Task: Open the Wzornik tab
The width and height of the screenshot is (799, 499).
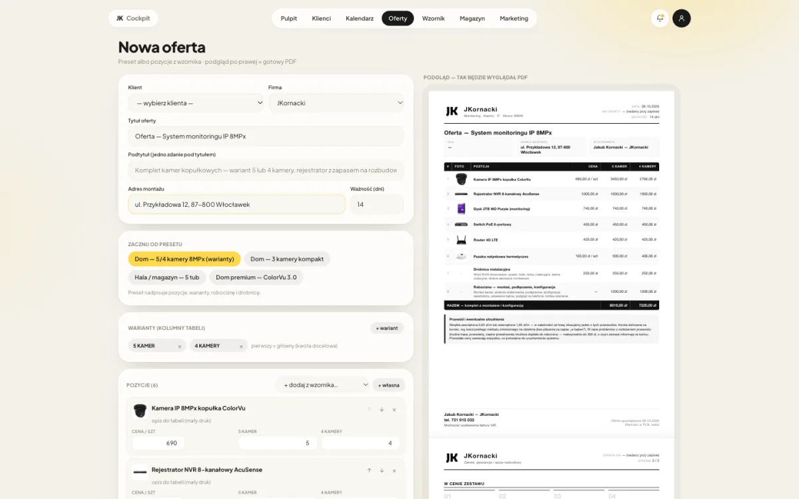Action: 433,19
